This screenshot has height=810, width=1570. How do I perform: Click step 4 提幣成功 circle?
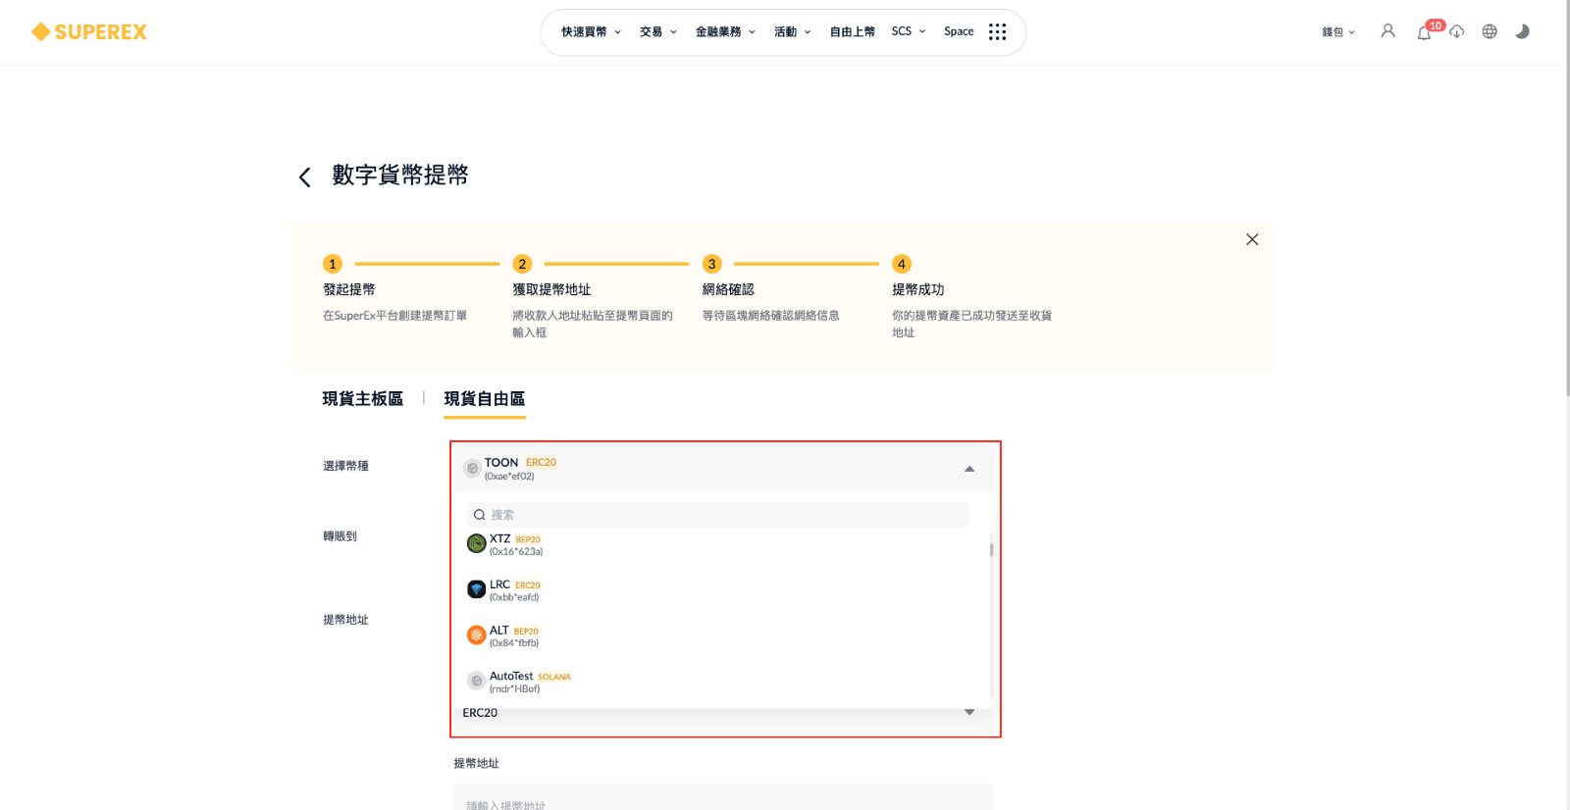click(x=901, y=264)
